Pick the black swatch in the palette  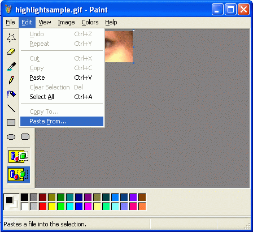(24, 197)
